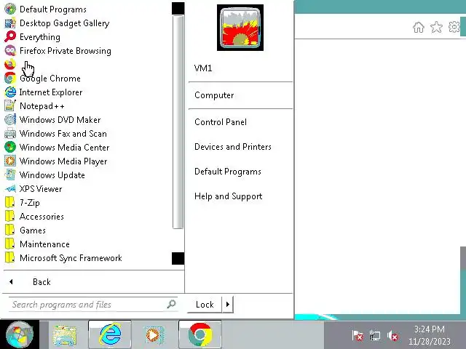
Task: Open Windows Update
Action: (x=44, y=174)
